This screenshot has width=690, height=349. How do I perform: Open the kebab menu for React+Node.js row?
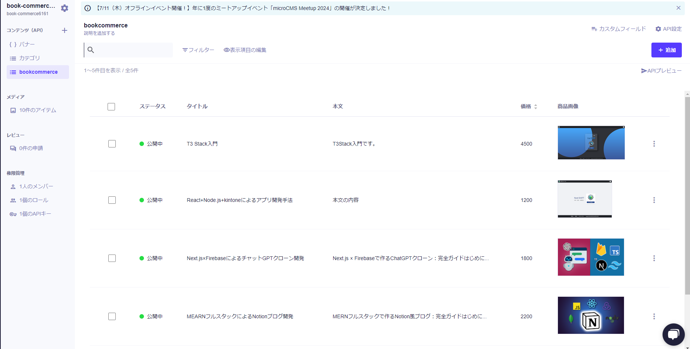654,200
